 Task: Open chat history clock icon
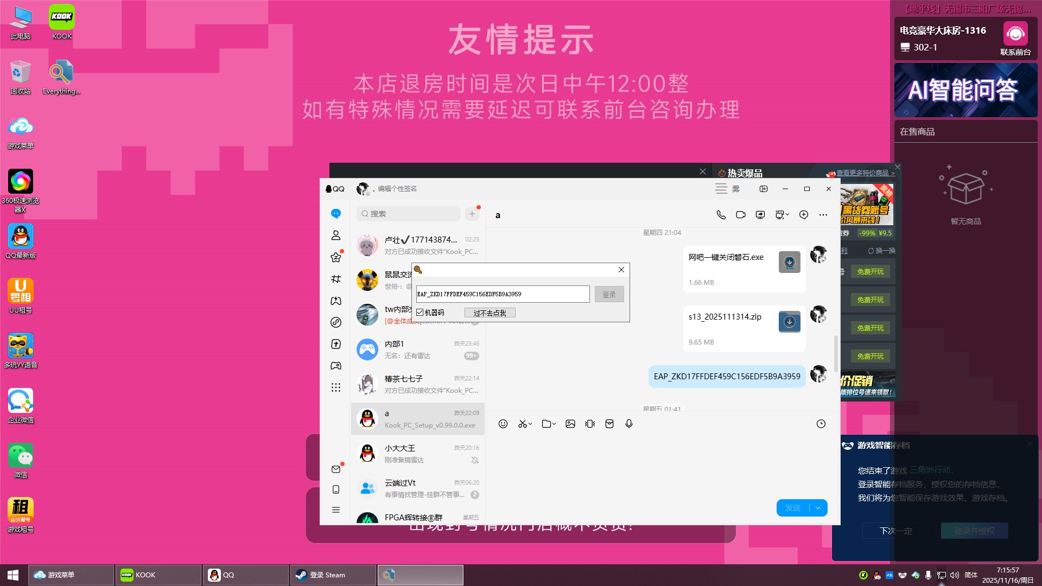[x=821, y=424]
